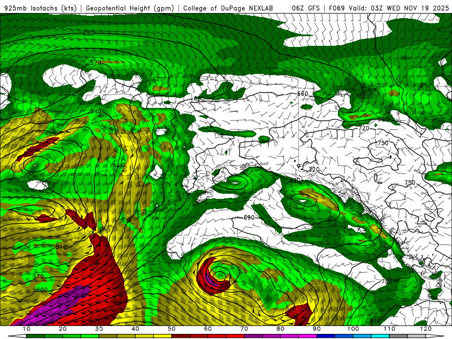Select the bright yellow swatch just before 50
This screenshot has height=339, width=452.
(162, 336)
